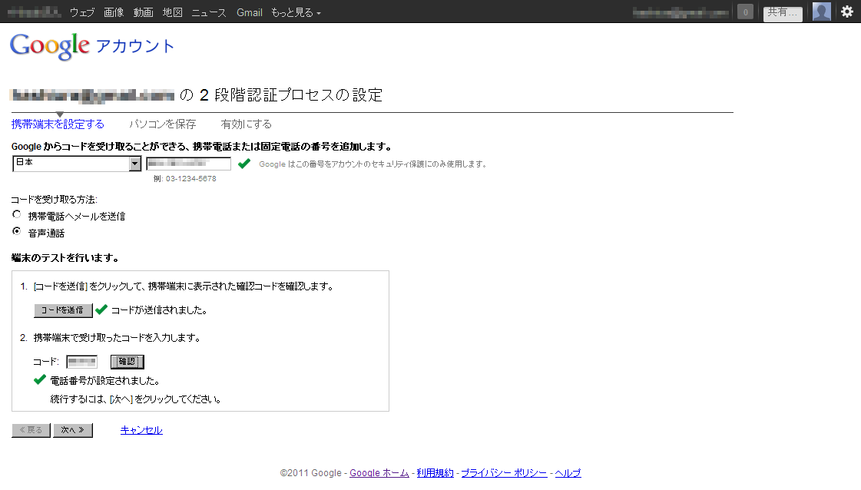Open Gmail from the top bar
The image size is (861, 490).
[249, 12]
